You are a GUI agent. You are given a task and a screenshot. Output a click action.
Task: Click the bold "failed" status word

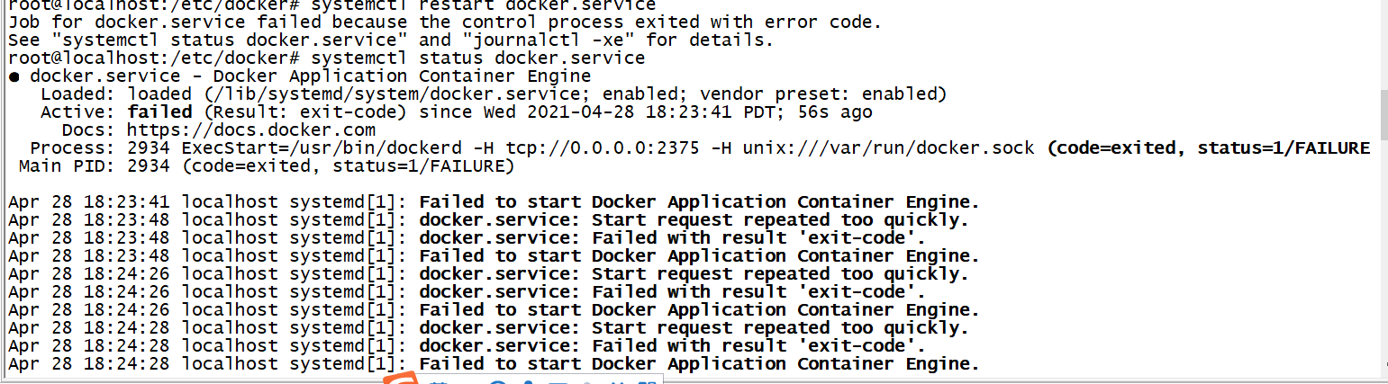click(x=160, y=112)
